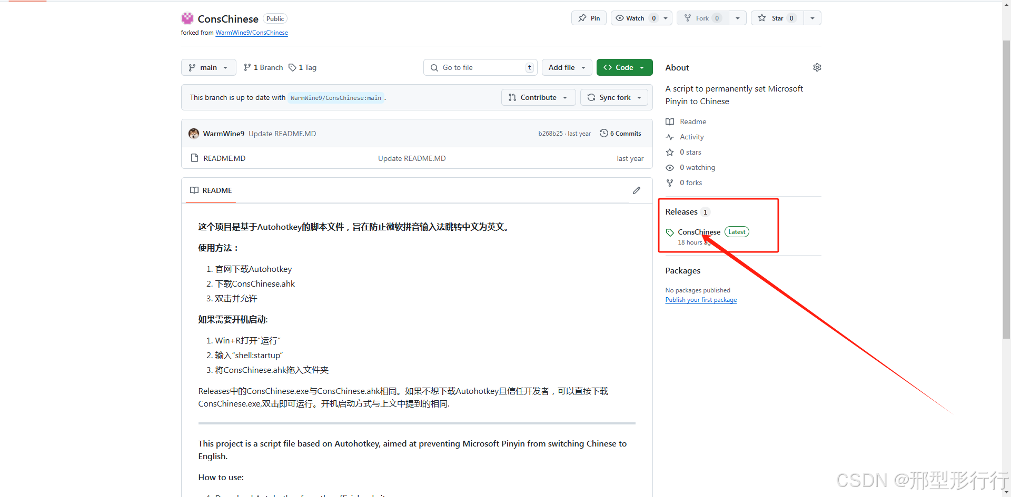The width and height of the screenshot is (1011, 497).
Task: Open the WarmWine9/ConsChinese:main branch reference
Action: point(336,98)
